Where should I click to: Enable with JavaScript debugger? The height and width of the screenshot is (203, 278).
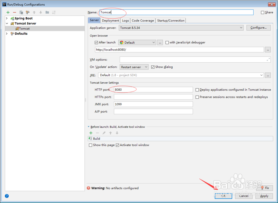pos(167,43)
